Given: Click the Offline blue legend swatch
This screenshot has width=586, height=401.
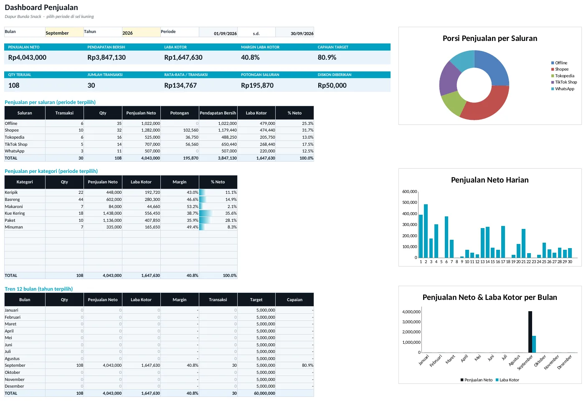Looking at the screenshot, I should tap(553, 63).
